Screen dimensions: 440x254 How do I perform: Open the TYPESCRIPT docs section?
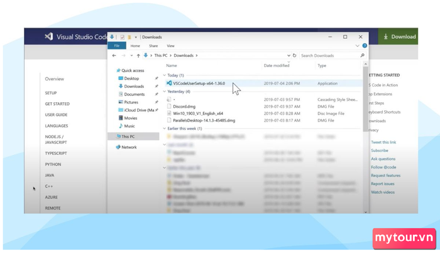56,153
